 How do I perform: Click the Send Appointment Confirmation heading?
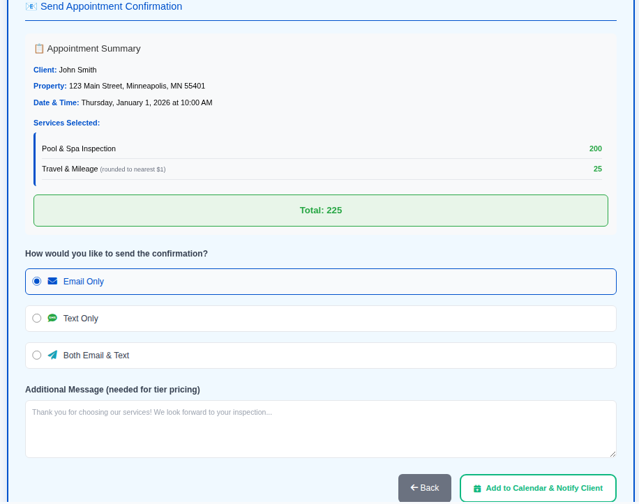[x=111, y=7]
